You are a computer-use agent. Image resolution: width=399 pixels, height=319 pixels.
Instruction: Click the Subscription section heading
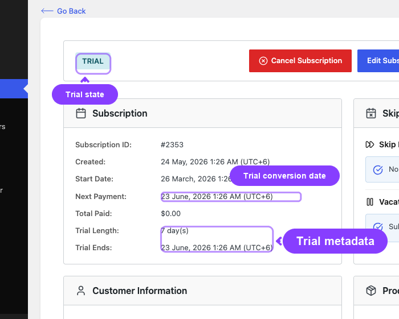pyautogui.click(x=120, y=113)
